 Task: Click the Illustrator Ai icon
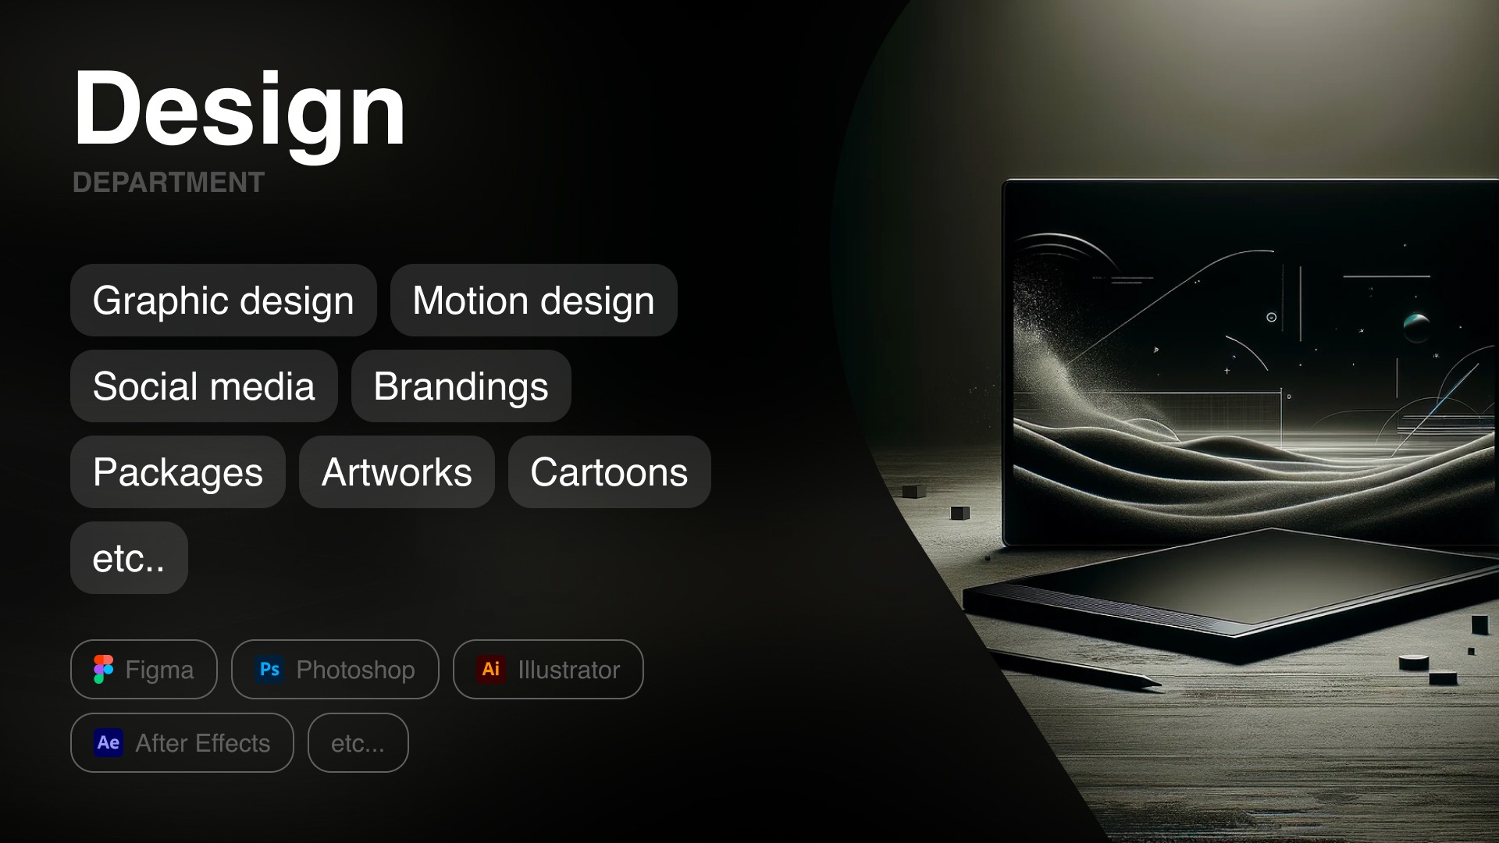pyautogui.click(x=491, y=669)
